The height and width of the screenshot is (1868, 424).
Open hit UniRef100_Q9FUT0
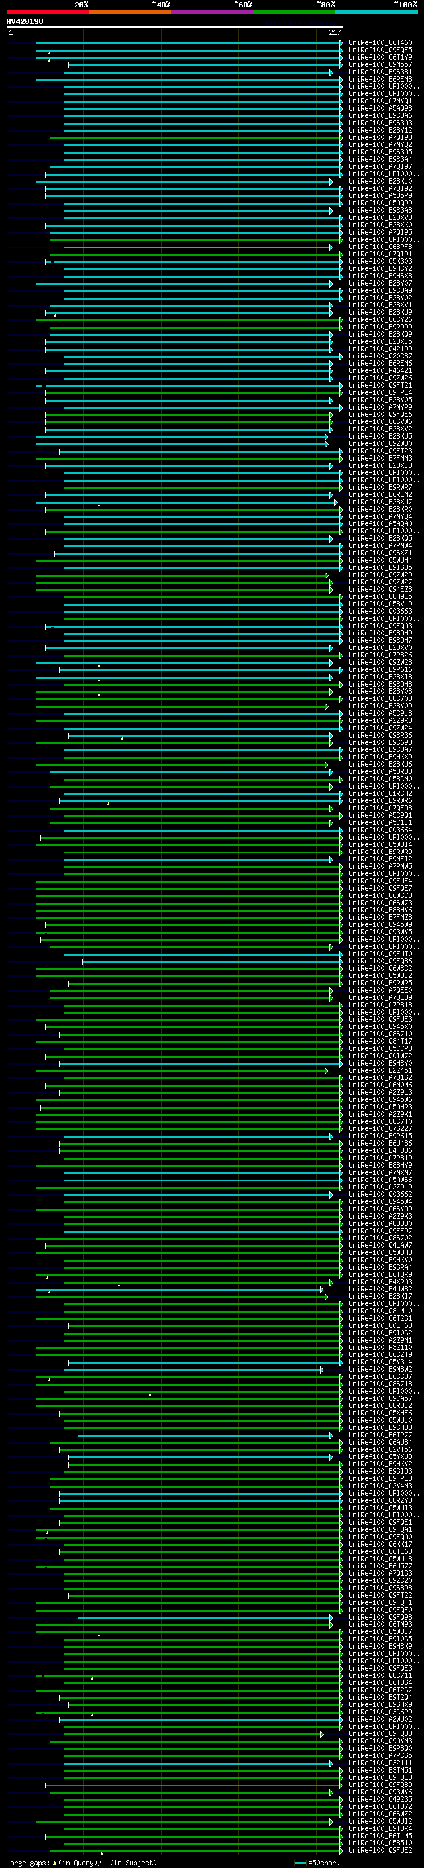tap(380, 954)
